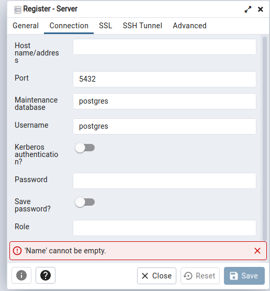Click the server icon beside Register title
The width and height of the screenshot is (270, 291).
(x=18, y=10)
